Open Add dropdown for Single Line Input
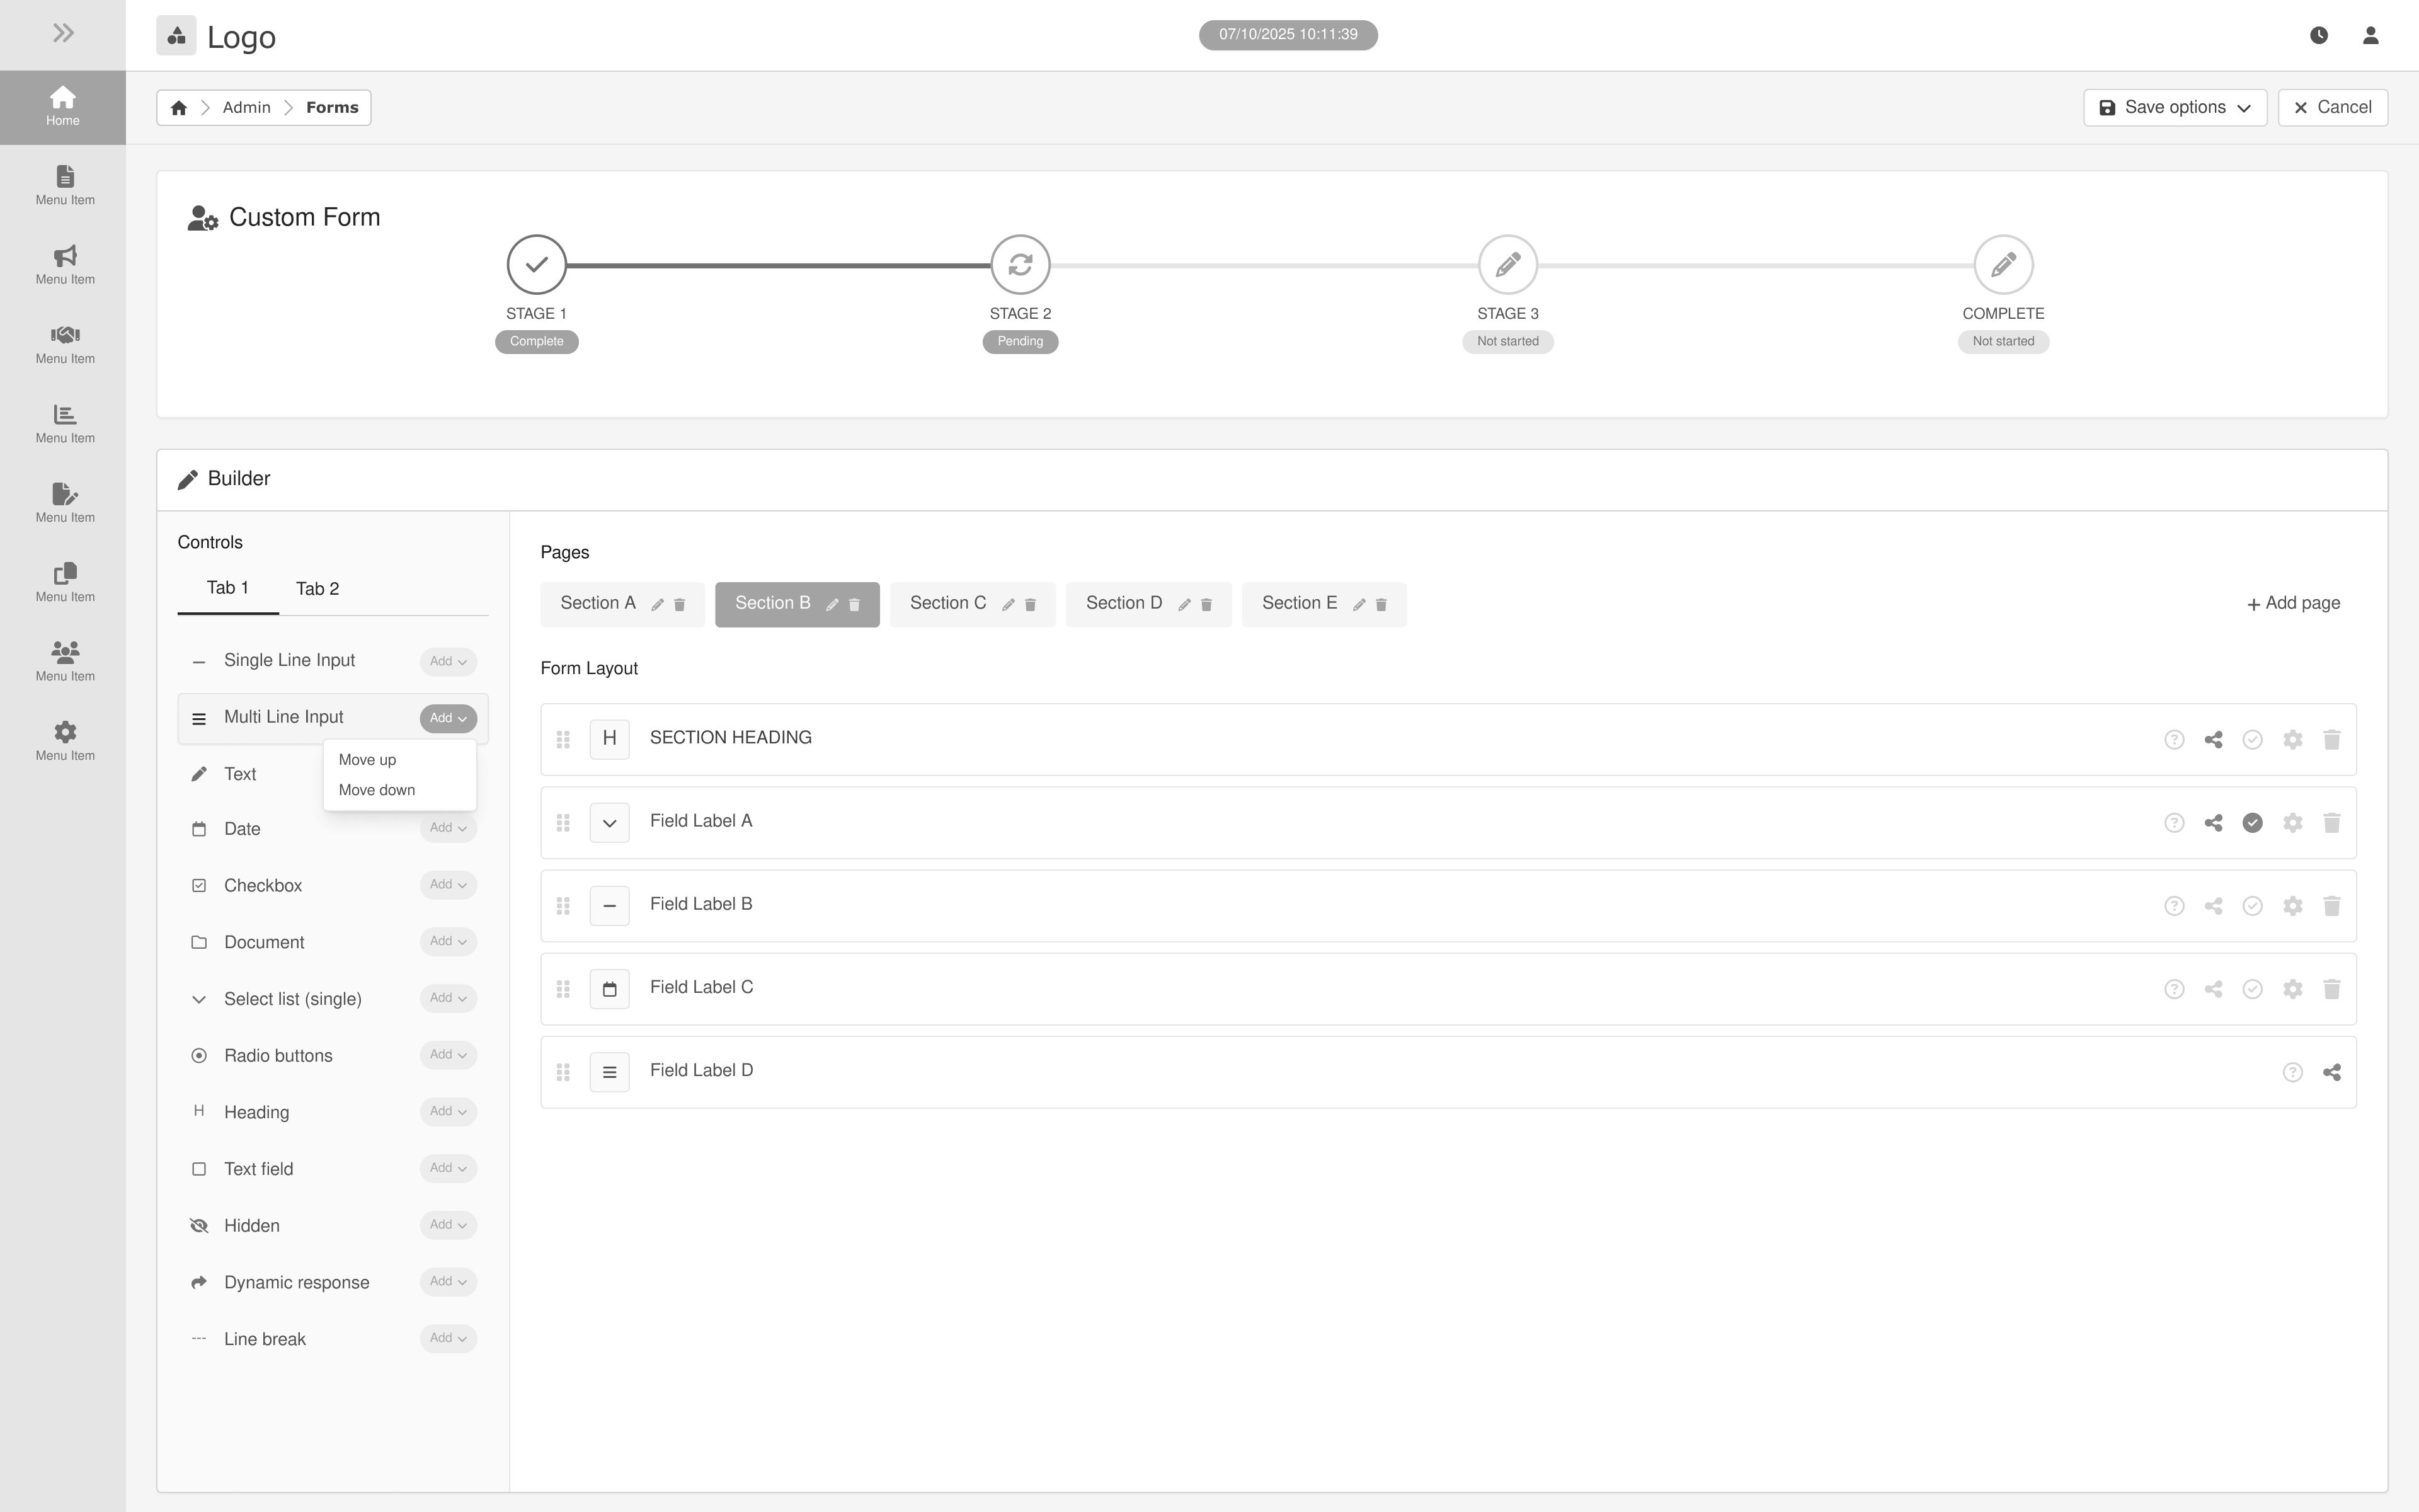This screenshot has width=2419, height=1512. click(448, 661)
